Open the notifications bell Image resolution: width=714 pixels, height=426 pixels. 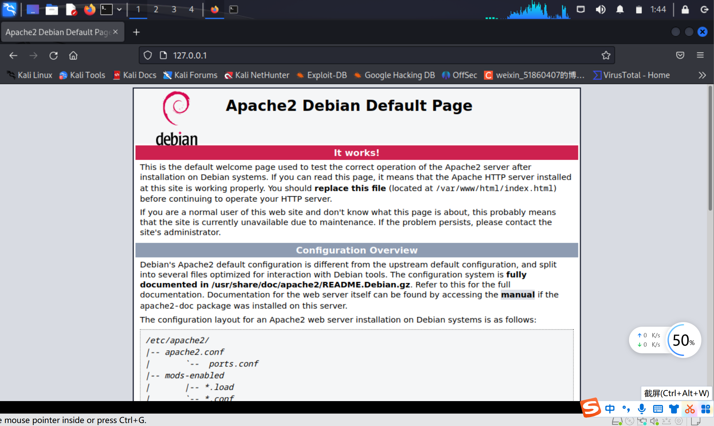(620, 9)
